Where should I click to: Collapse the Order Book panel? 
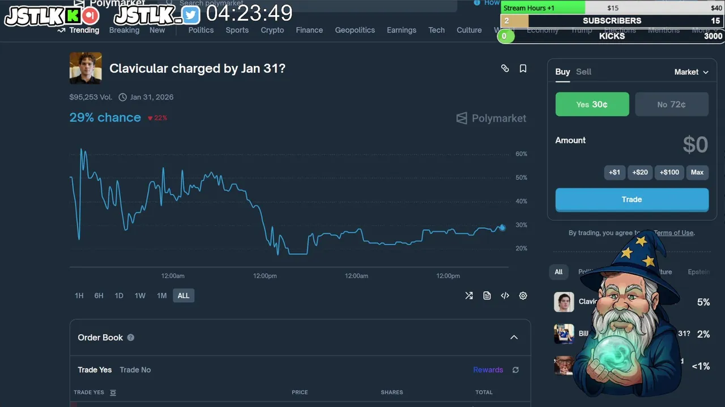(514, 337)
